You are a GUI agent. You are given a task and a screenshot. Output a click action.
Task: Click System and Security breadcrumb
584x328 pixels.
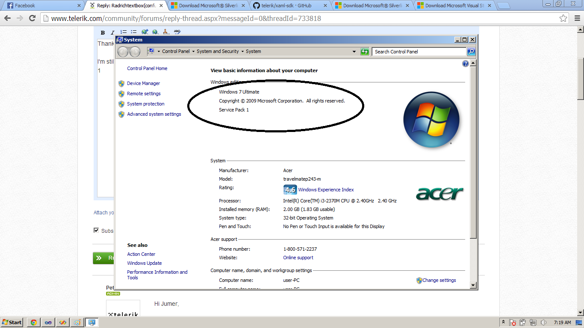coord(218,51)
